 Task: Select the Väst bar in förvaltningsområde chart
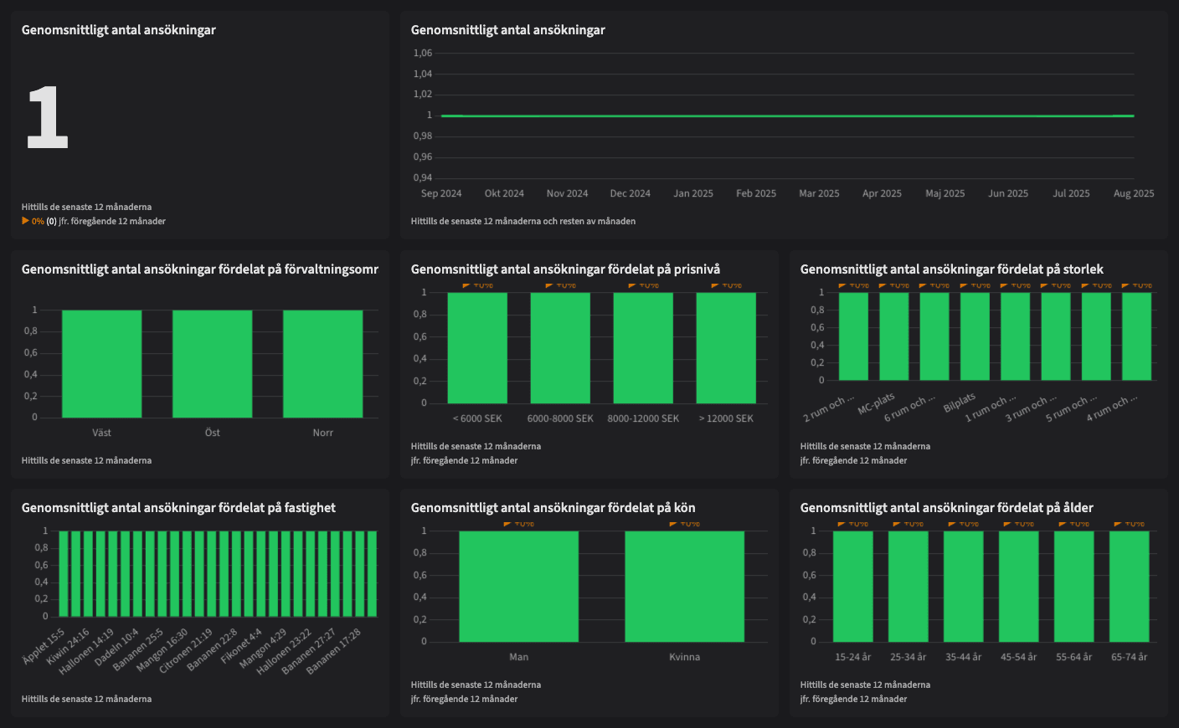coord(101,364)
